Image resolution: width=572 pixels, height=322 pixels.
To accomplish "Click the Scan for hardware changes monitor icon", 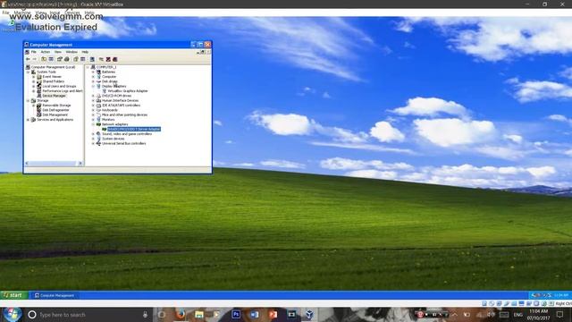I will (x=92, y=59).
